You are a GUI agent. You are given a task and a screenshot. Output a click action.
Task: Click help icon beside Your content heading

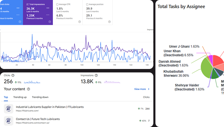[x=29, y=89]
